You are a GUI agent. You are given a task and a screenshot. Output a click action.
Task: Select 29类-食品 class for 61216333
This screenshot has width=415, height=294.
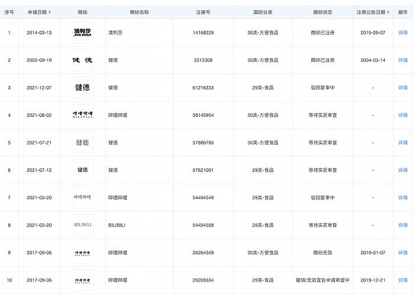263,88
